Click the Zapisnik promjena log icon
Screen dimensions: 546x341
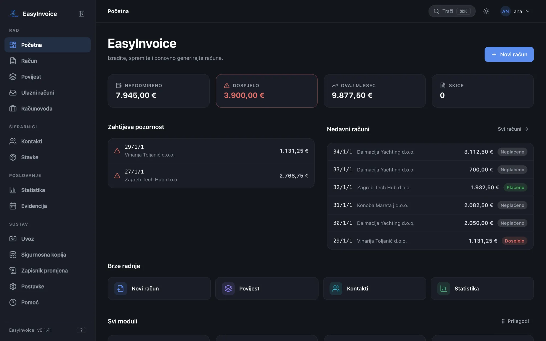[13, 271]
